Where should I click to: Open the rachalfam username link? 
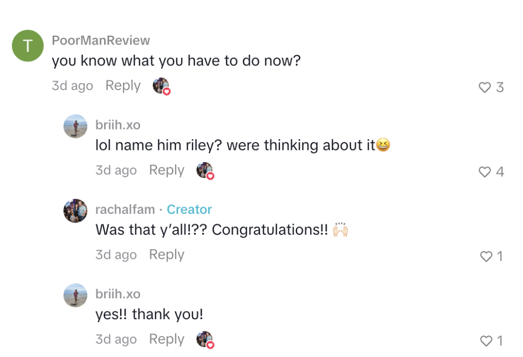(125, 210)
